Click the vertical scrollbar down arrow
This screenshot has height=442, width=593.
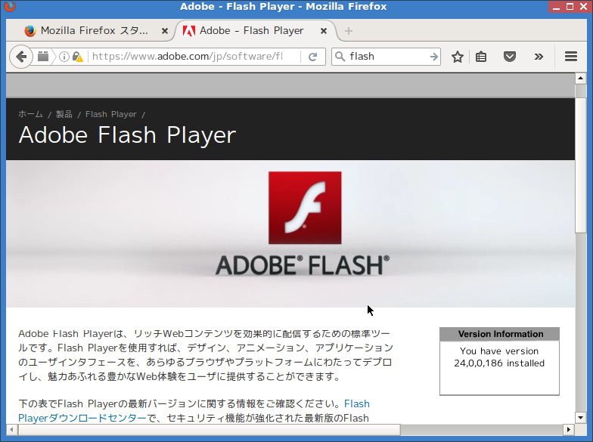pos(581,417)
